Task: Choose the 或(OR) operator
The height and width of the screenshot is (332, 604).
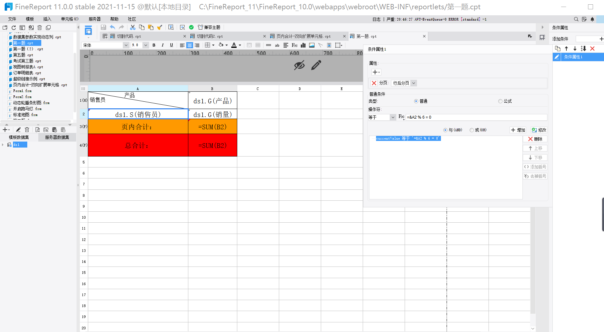Action: tap(472, 130)
